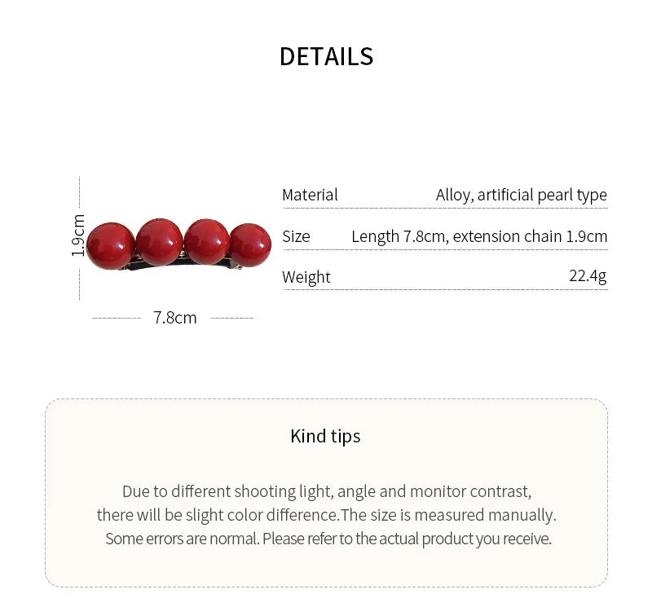Select the 1.9cm height dimension label
Screen dimensions: 652x616
(78, 235)
